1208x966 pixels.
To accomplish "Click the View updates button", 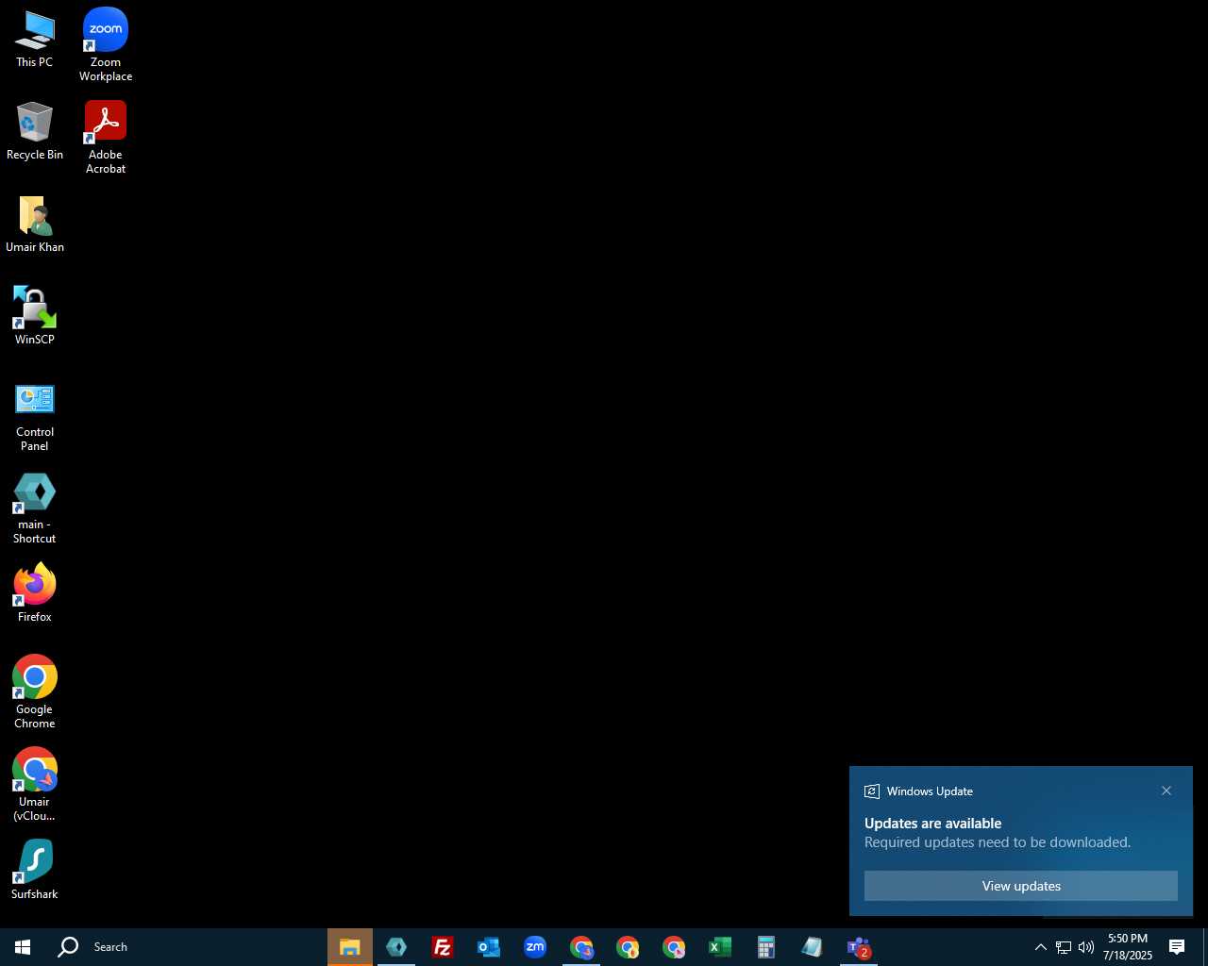I will pyautogui.click(x=1021, y=886).
